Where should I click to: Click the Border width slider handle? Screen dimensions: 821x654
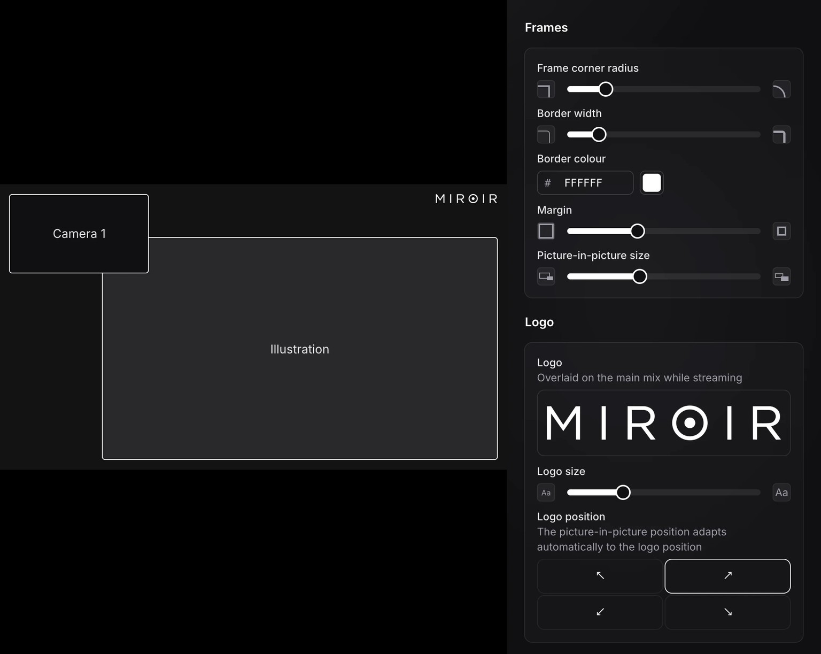click(x=599, y=135)
